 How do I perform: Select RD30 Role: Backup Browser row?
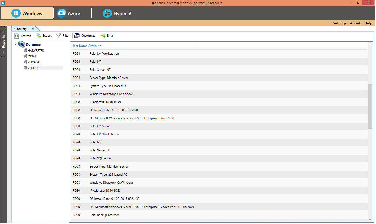click(219, 215)
